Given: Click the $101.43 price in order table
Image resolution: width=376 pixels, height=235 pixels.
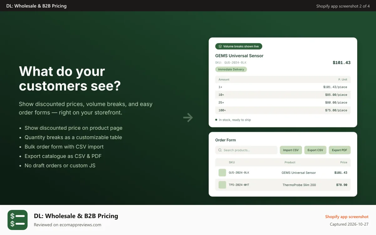Looking at the screenshot, I should [x=341, y=173].
